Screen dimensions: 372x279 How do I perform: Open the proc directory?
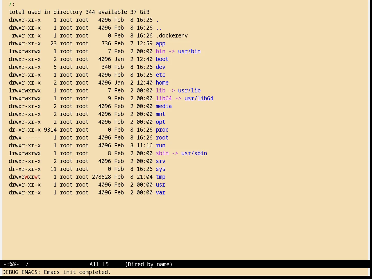pyautogui.click(x=162, y=130)
